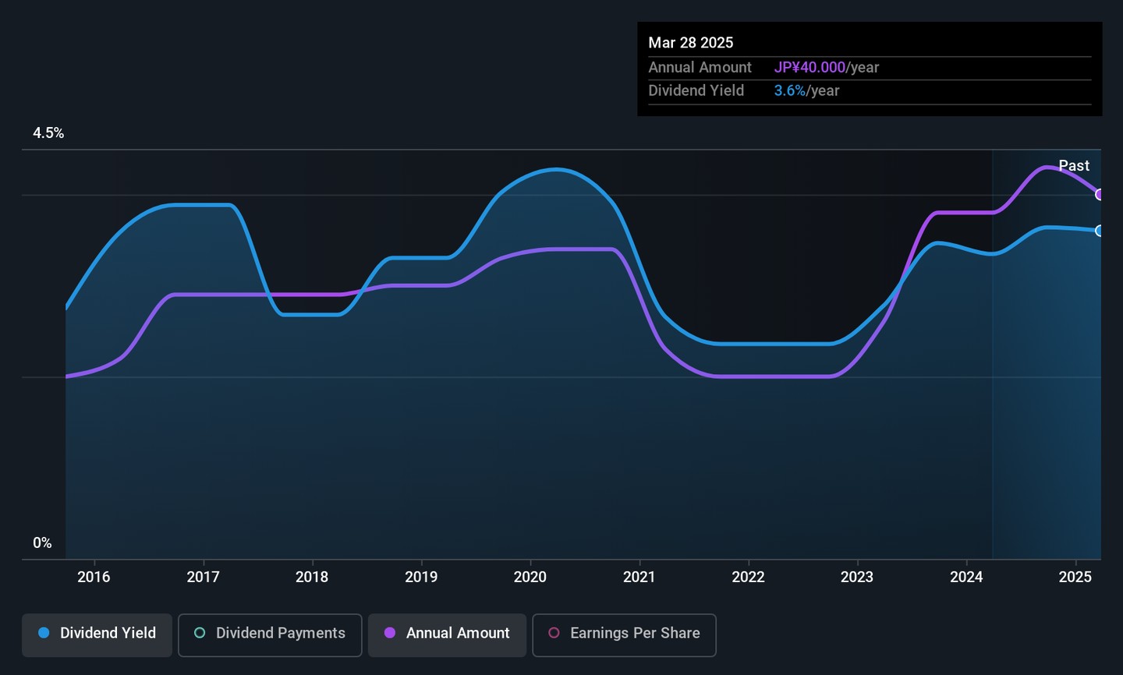Screen dimensions: 1123x675
Task: Enable the Dividend Payments series
Action: coord(270,634)
